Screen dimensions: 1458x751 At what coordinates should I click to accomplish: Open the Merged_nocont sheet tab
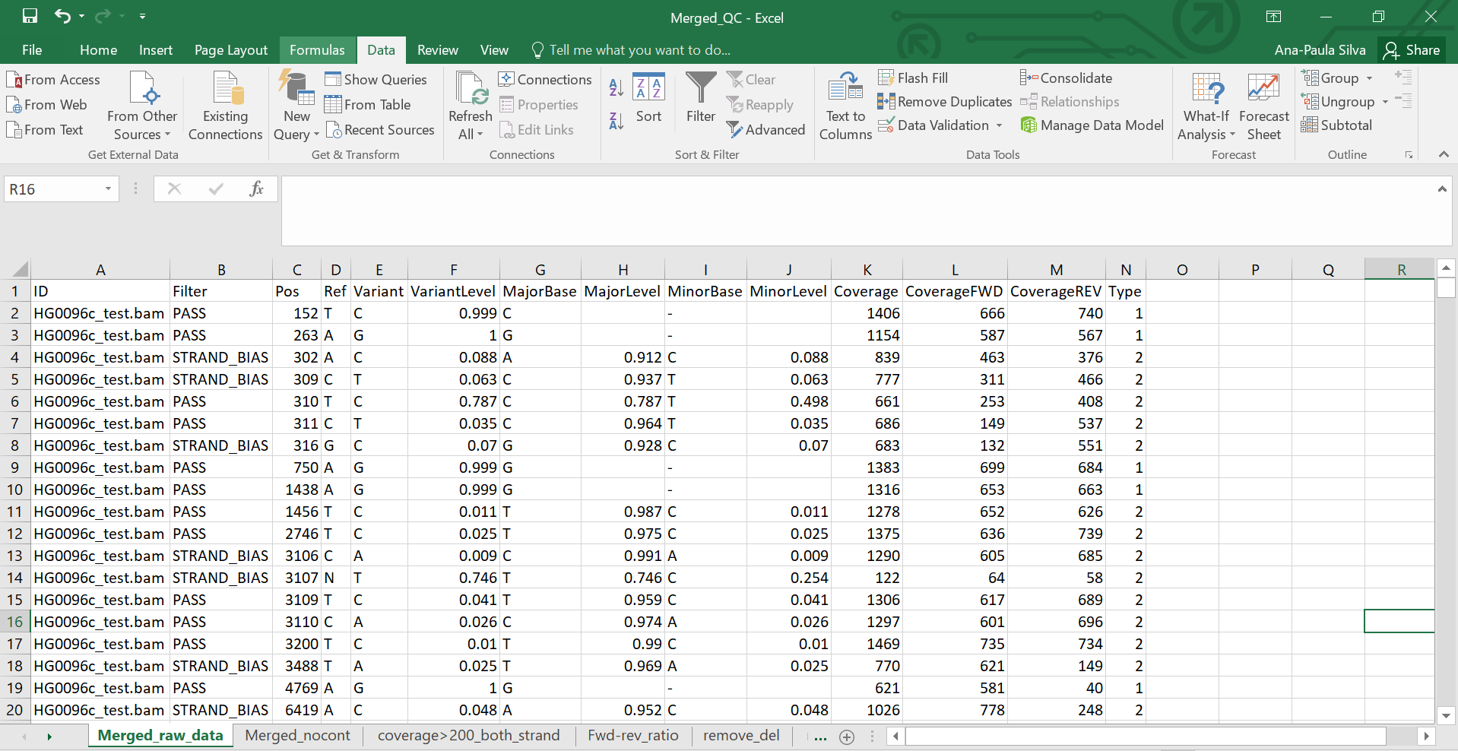[297, 736]
